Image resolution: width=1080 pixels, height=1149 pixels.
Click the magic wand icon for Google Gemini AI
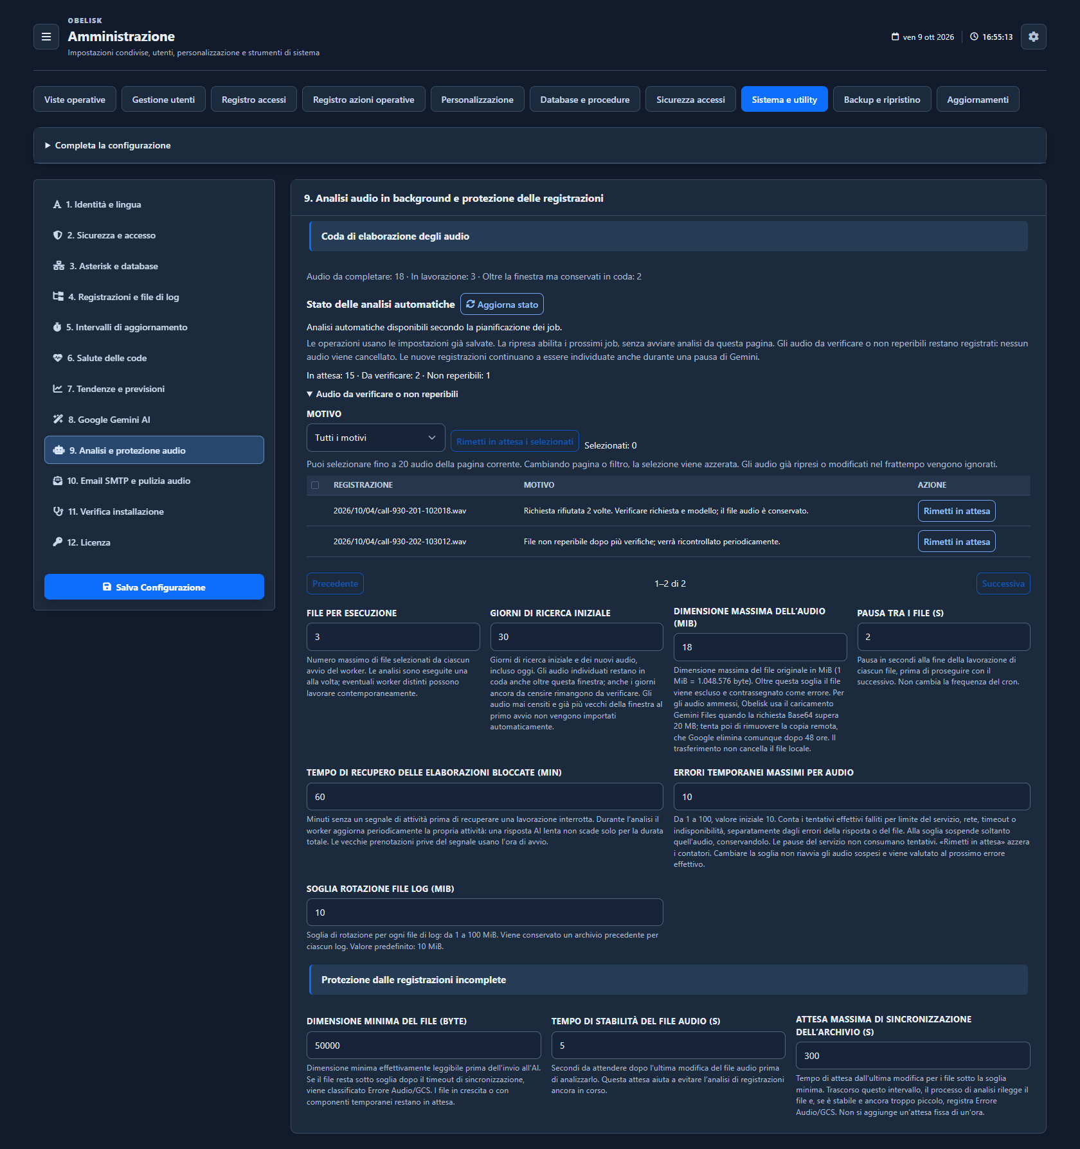point(59,419)
